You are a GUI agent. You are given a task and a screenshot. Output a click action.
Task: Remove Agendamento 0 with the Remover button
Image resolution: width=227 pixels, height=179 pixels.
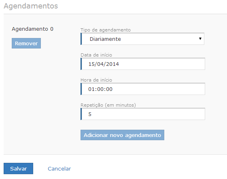coord(26,43)
